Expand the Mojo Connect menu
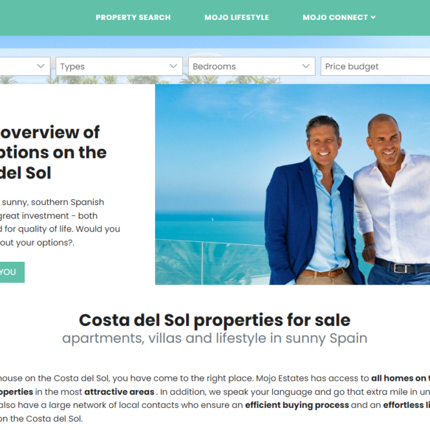 coord(339,17)
